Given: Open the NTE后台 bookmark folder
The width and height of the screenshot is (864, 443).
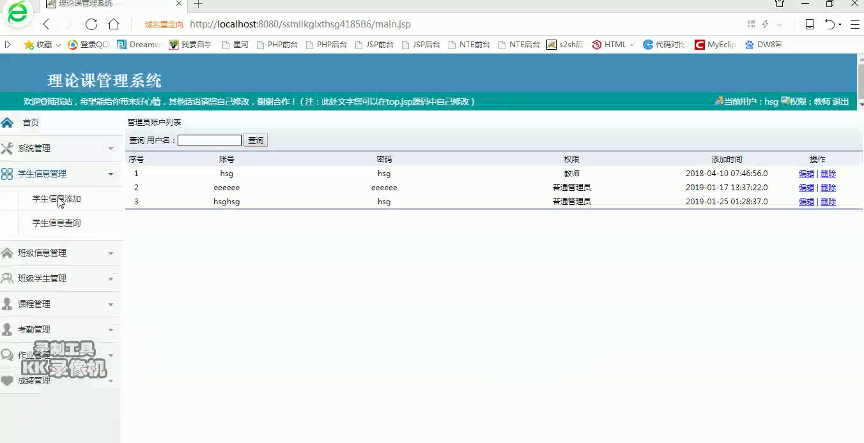Looking at the screenshot, I should pyautogui.click(x=519, y=45).
